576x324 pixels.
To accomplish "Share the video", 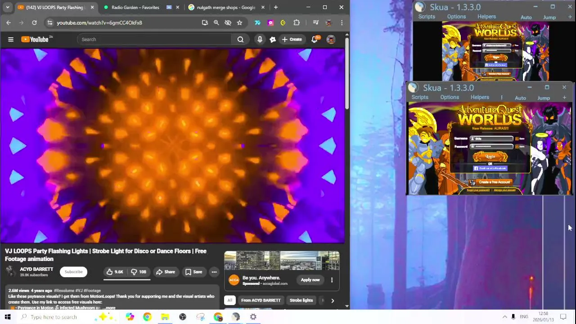I will [x=165, y=272].
